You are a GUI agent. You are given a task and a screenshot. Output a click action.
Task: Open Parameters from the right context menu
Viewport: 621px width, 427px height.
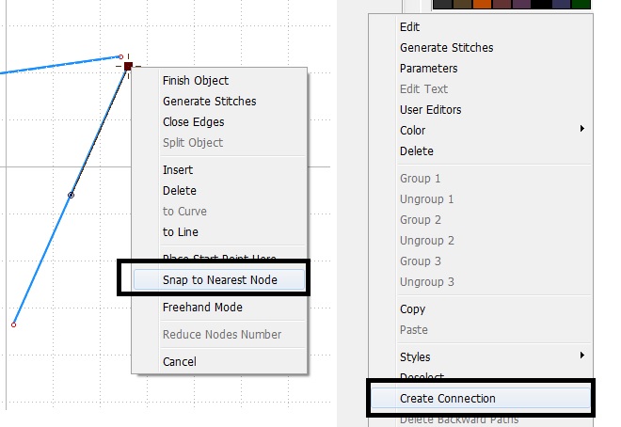tap(428, 69)
